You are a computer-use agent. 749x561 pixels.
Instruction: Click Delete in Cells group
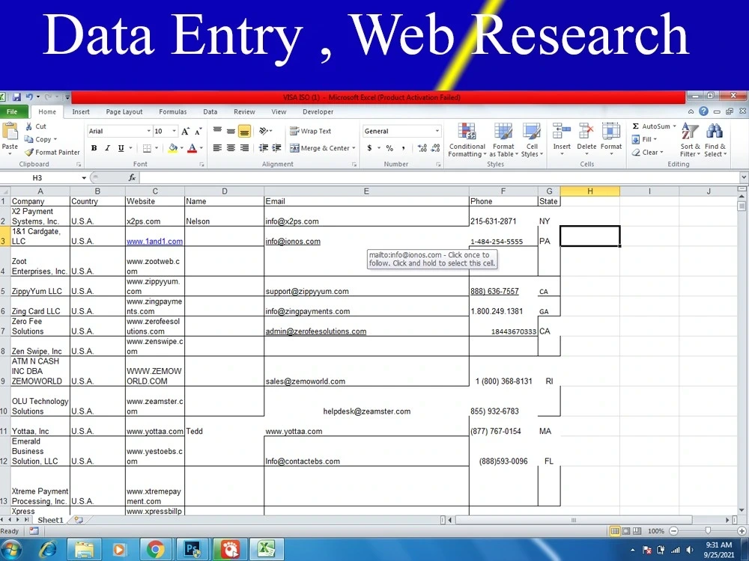[586, 139]
